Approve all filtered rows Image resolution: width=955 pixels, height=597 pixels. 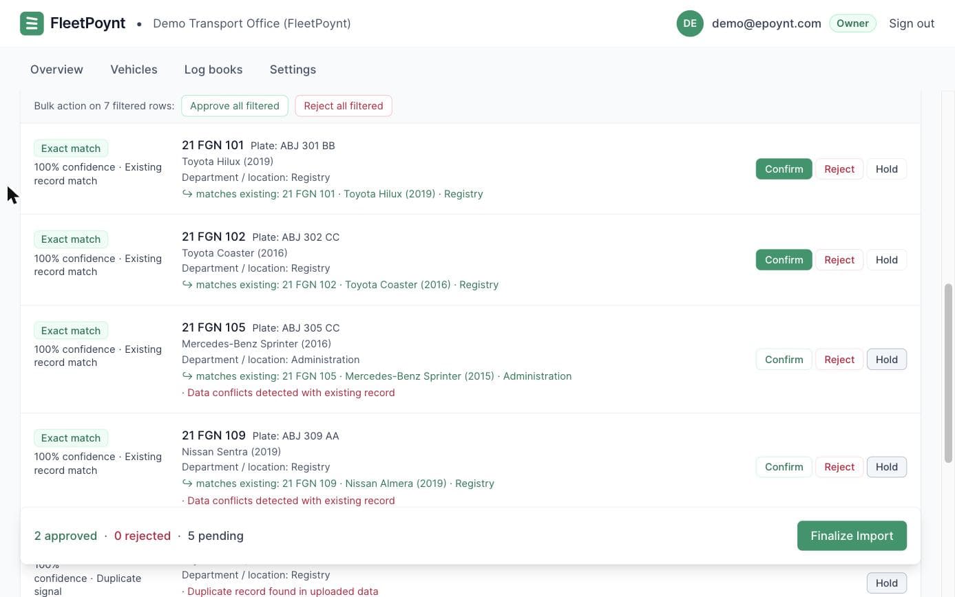pyautogui.click(x=235, y=106)
